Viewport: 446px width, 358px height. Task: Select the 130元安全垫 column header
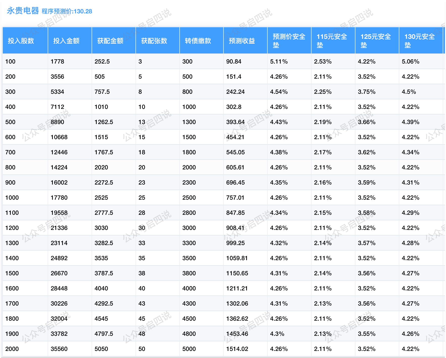click(420, 41)
